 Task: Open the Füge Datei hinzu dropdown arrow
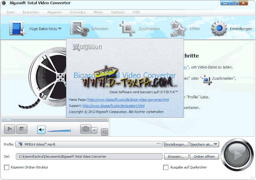coord(60,29)
